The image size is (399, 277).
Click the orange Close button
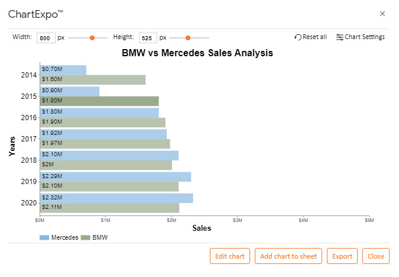[x=376, y=256]
